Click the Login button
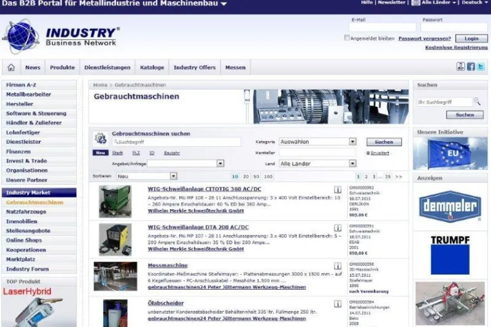The image size is (491, 327). point(471,39)
